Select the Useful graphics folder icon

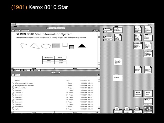118,30
